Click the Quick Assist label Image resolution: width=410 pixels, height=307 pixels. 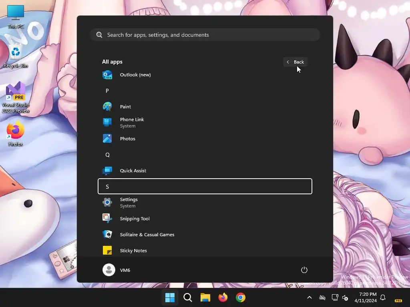(x=133, y=171)
